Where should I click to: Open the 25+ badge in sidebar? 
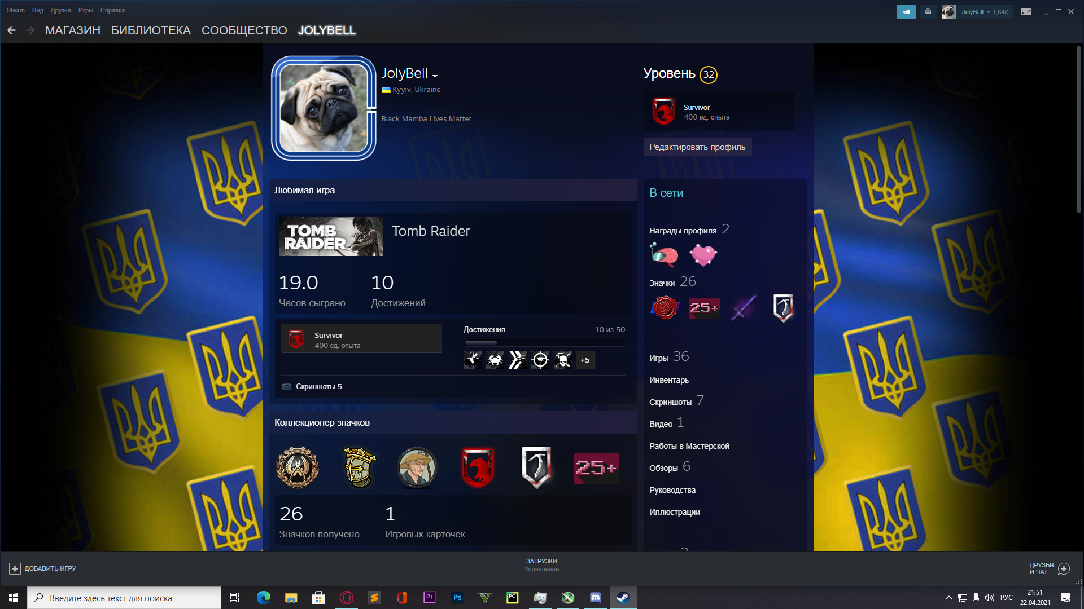pos(704,308)
